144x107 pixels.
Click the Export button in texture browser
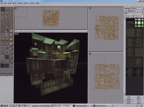point(139,103)
